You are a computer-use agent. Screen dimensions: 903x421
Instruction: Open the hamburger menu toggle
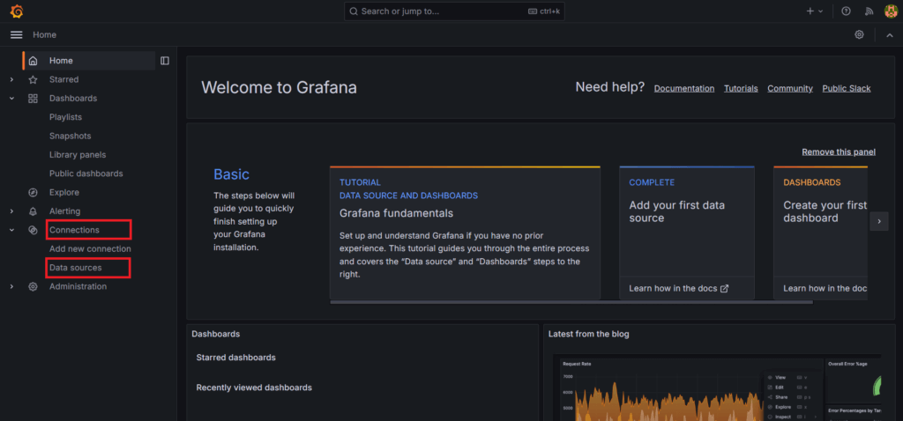pyautogui.click(x=17, y=35)
